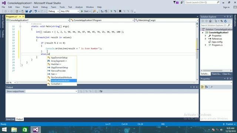Select SortedSet<> in IntelliSense list
Viewport: 237px width, 133px height.
62,84
